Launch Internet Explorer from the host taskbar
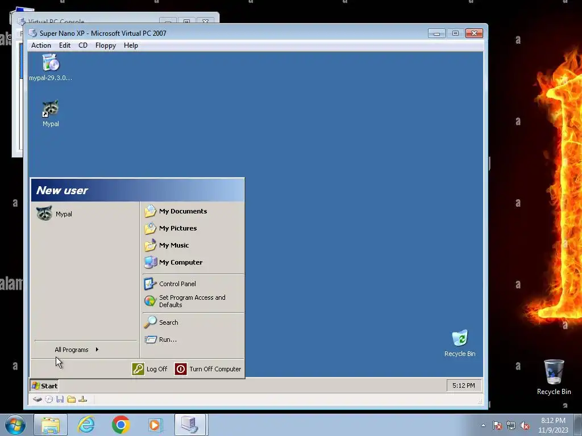The image size is (582, 436). coord(86,425)
